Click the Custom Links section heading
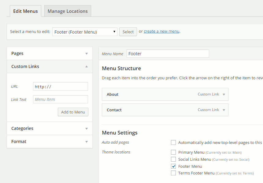The width and height of the screenshot is (263, 183). click(25, 66)
